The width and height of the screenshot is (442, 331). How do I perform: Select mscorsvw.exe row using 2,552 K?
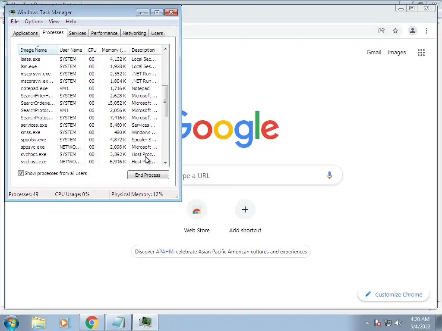point(90,74)
